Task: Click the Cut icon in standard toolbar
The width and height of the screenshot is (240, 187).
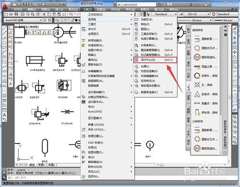Action: pyautogui.click(x=44, y=14)
